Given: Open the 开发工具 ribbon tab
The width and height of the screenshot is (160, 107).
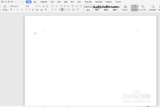Looking at the screenshot, I should (88, 2).
